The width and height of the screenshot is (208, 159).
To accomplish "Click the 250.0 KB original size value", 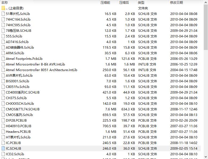I will pos(109,70).
